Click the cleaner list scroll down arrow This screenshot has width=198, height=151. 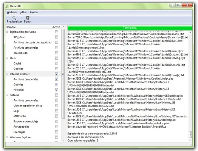tap(63, 140)
